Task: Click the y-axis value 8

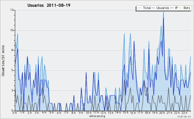Action: coord(12,50)
